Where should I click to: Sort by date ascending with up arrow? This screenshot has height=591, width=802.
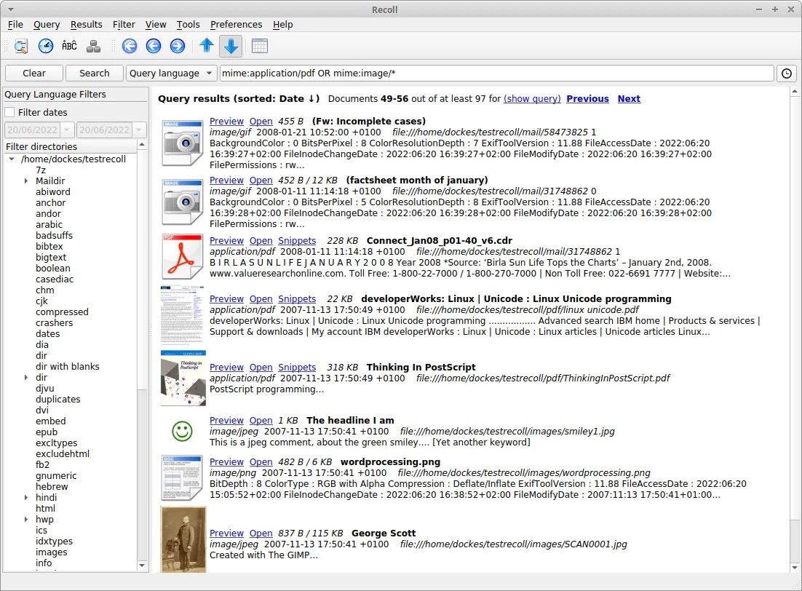tap(207, 46)
